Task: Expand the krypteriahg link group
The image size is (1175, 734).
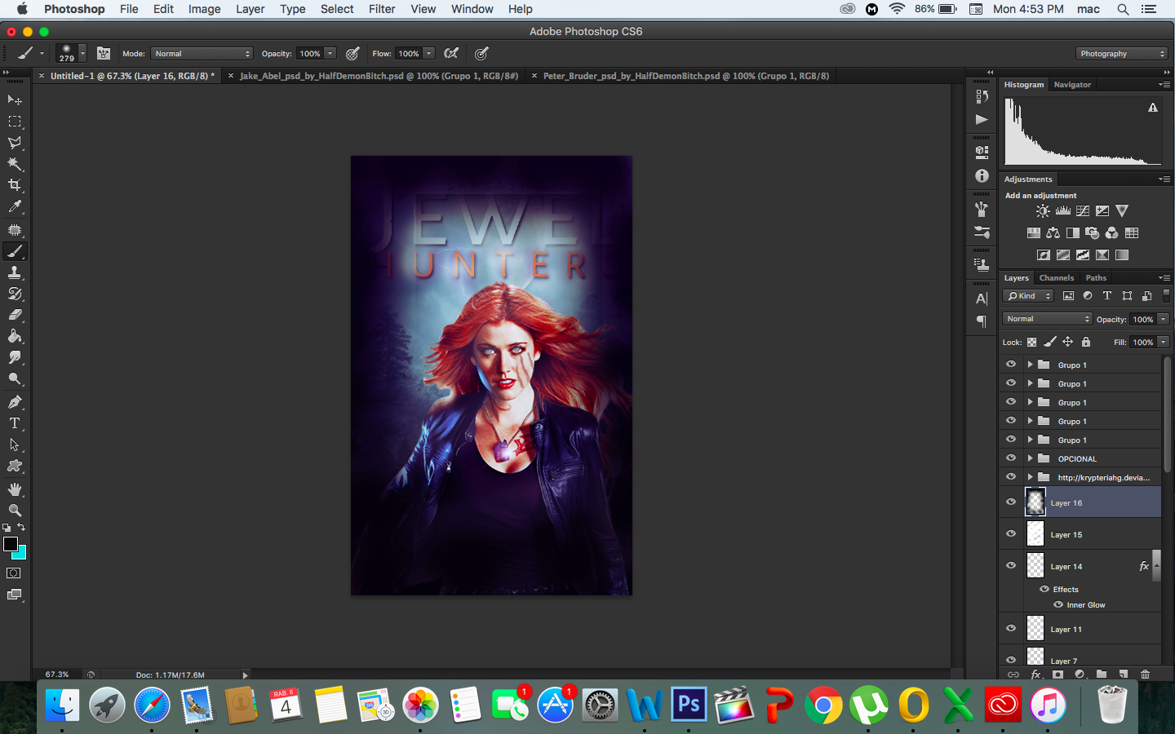Action: pyautogui.click(x=1030, y=477)
